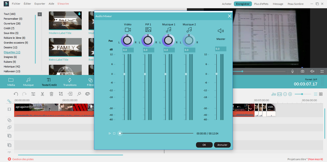327x162 pixels.
Task: Click the Vidéo pan knob
Action: coord(128,40)
